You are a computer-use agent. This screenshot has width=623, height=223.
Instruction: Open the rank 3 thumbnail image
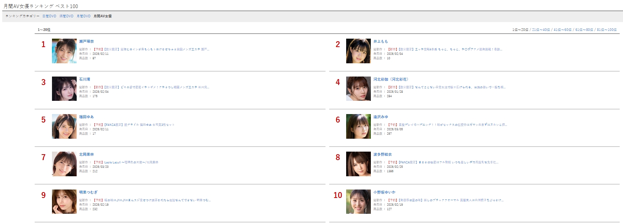point(64,89)
